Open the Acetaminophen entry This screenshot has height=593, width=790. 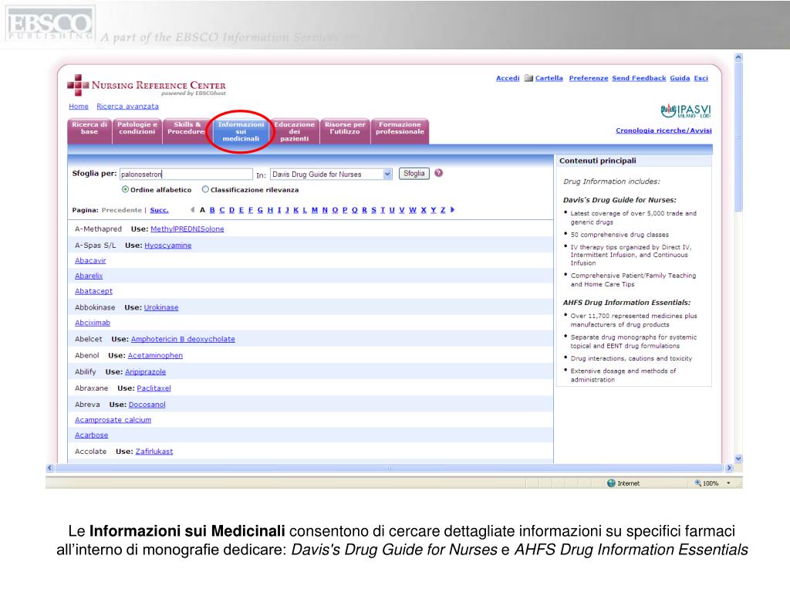click(155, 355)
